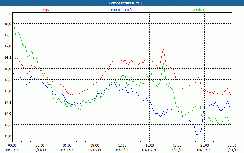This screenshot has height=153, width=244.
Task: Click the 21:00 time axis label
Action: point(204,146)
